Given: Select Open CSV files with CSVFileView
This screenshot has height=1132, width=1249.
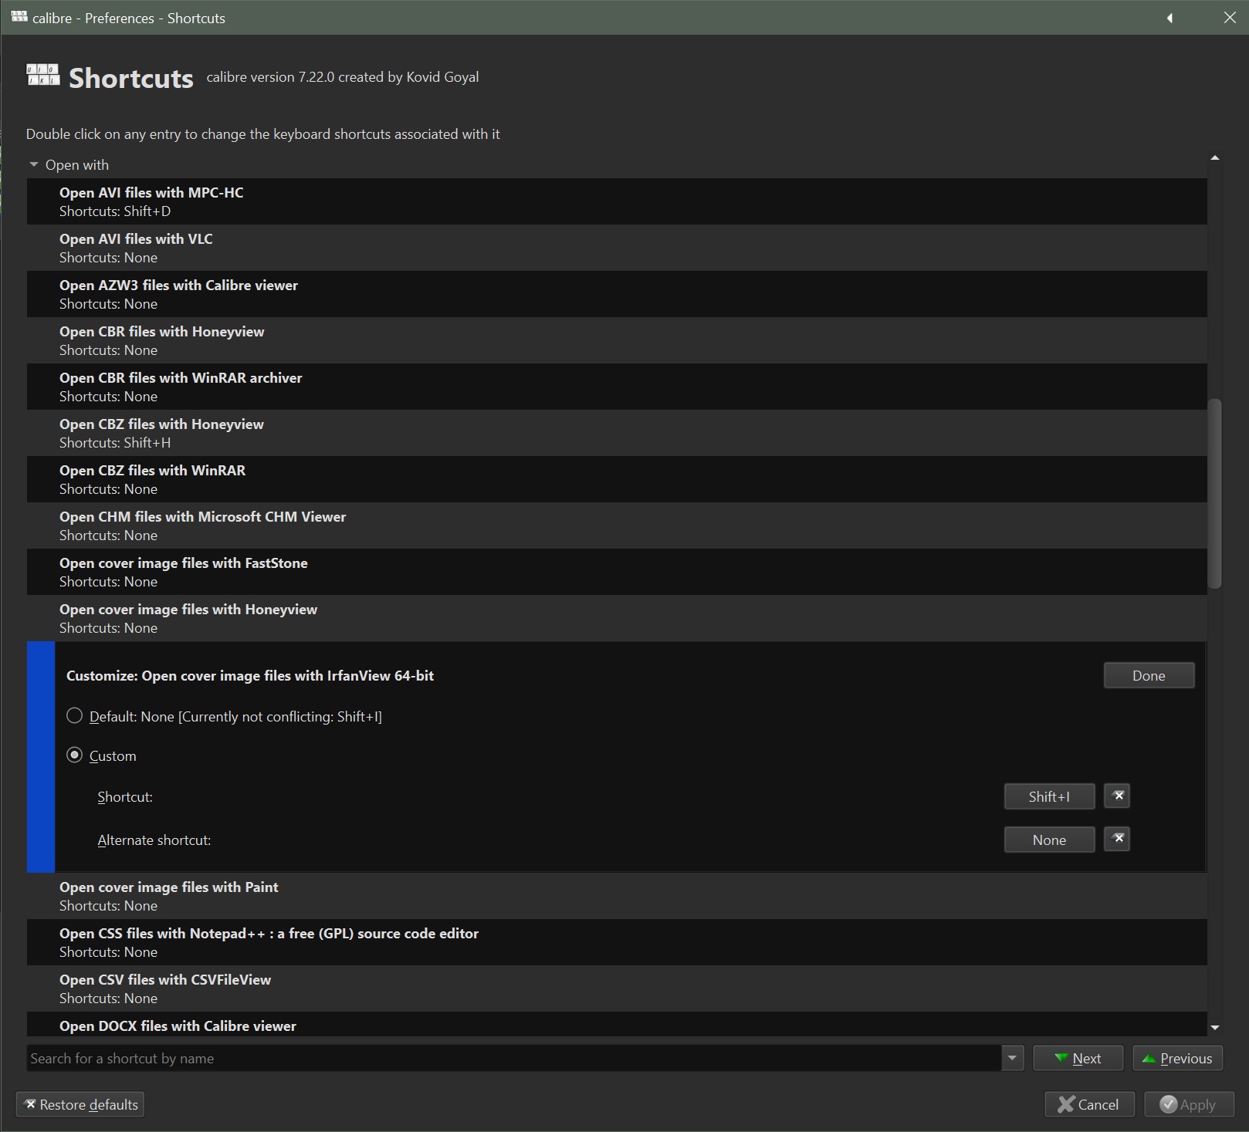Looking at the screenshot, I should pyautogui.click(x=617, y=988).
